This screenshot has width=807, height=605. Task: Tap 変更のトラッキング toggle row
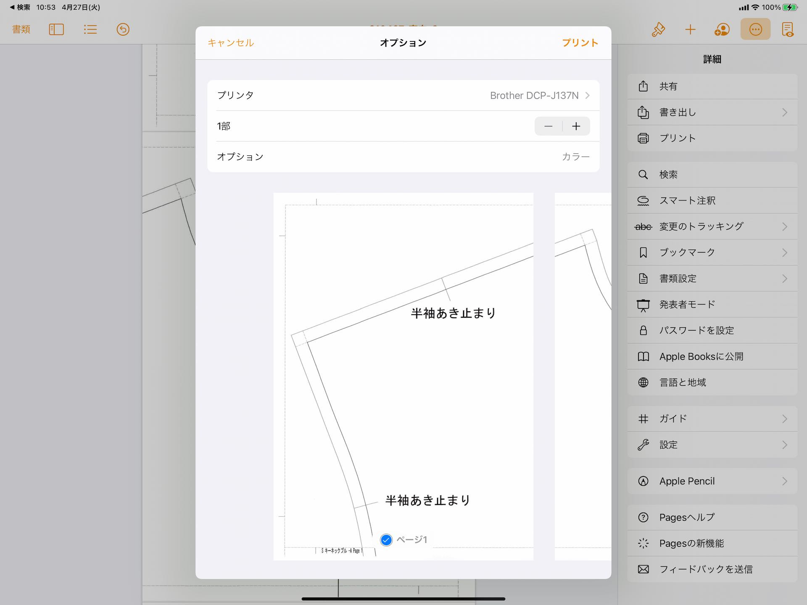pyautogui.click(x=712, y=226)
